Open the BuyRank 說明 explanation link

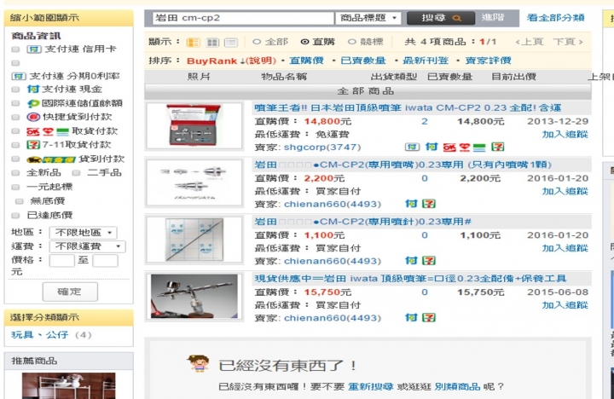click(261, 61)
